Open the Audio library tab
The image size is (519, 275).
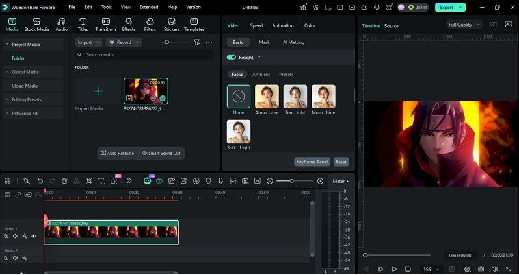point(61,25)
